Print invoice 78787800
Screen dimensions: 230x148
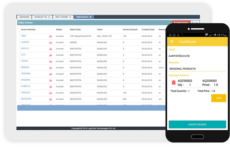51,74
